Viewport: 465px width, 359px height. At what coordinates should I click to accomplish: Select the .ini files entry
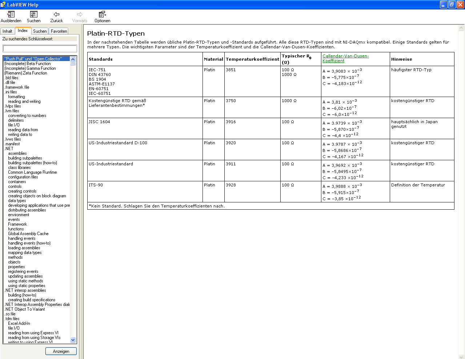11,92
